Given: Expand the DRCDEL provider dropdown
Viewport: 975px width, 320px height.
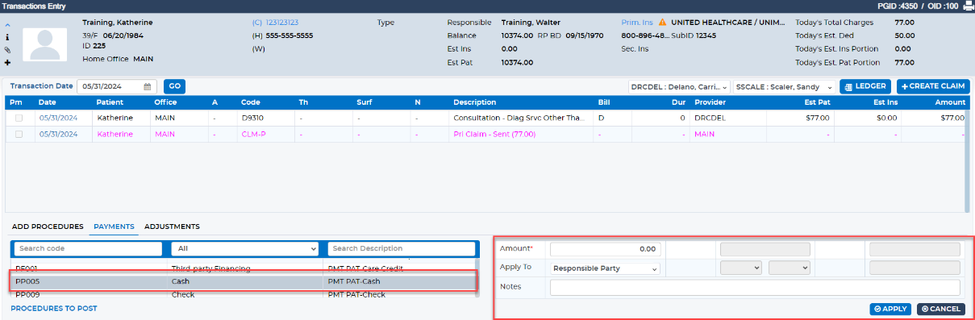Looking at the screenshot, I should (x=679, y=86).
